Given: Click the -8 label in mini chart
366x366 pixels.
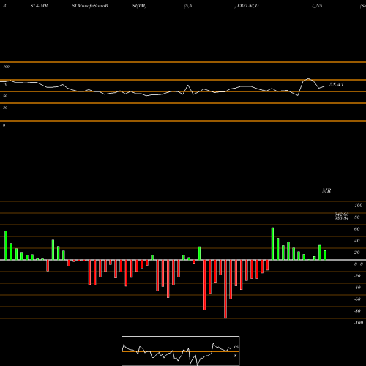Looking at the screenshot, I should pos(235,356).
